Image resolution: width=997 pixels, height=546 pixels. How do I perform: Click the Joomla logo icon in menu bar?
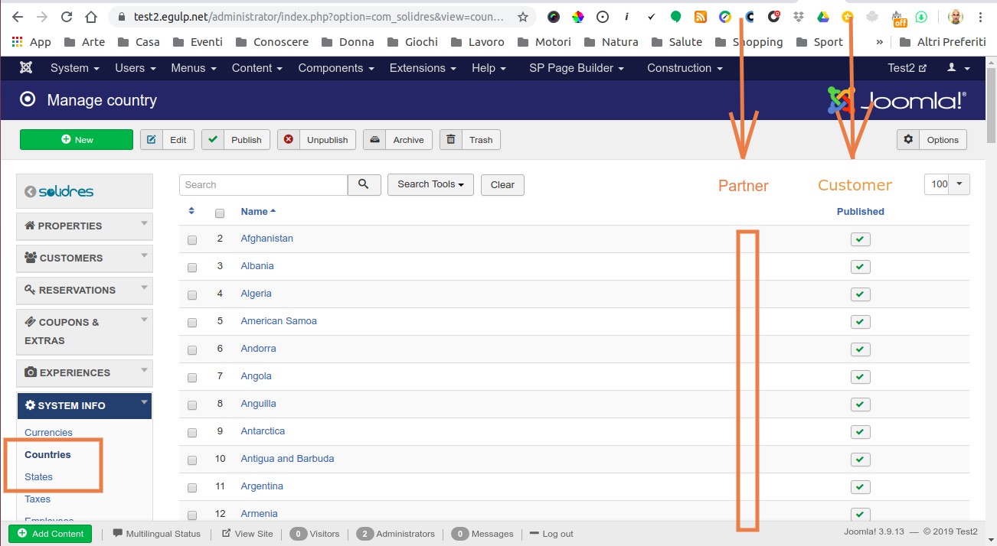25,68
